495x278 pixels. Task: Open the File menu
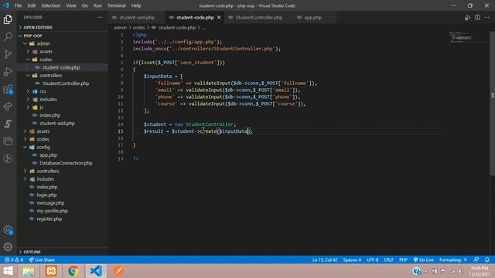[19, 5]
